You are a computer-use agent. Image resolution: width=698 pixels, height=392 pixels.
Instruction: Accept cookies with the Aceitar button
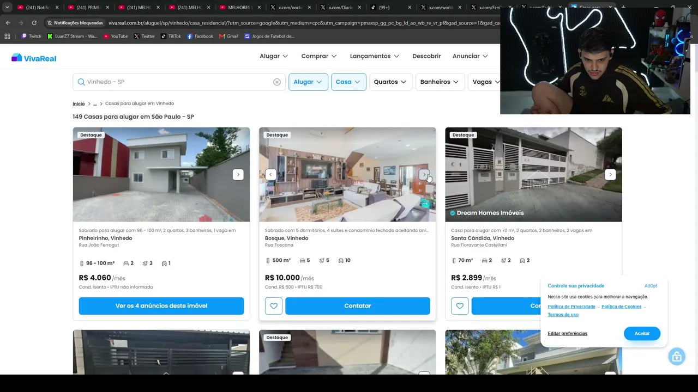point(642,333)
